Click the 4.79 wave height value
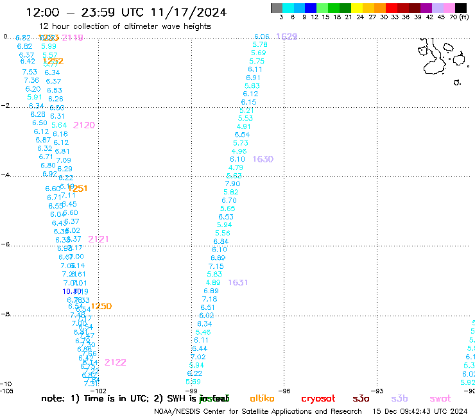 236,168
